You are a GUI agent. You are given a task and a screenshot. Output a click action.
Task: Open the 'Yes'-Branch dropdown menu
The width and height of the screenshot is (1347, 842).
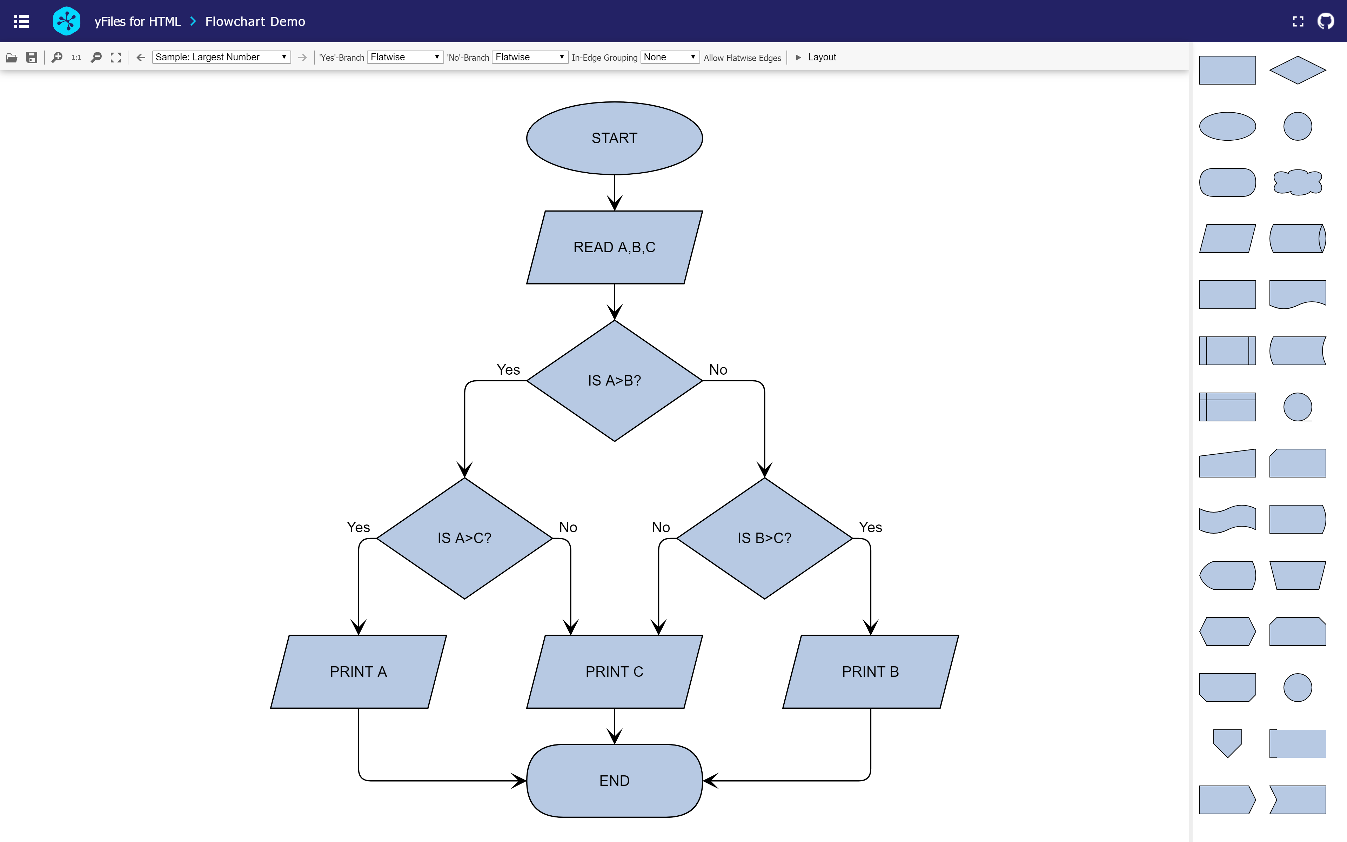tap(402, 57)
